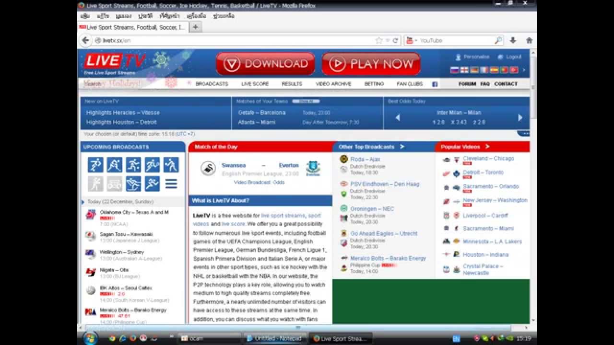
Task: Open the Cleveland – Chicago video link
Action: (488, 159)
